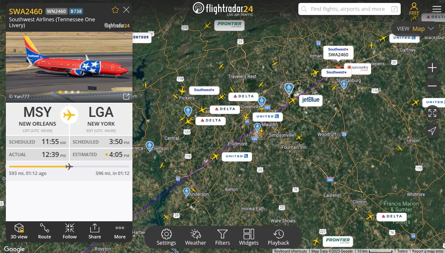Open the Filters panel
445x253 pixels.
pos(222,238)
